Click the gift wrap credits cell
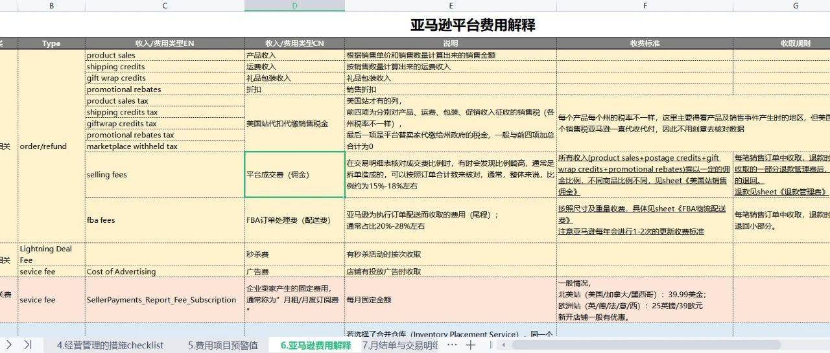Screen dimensions: 830x353 tap(165, 78)
